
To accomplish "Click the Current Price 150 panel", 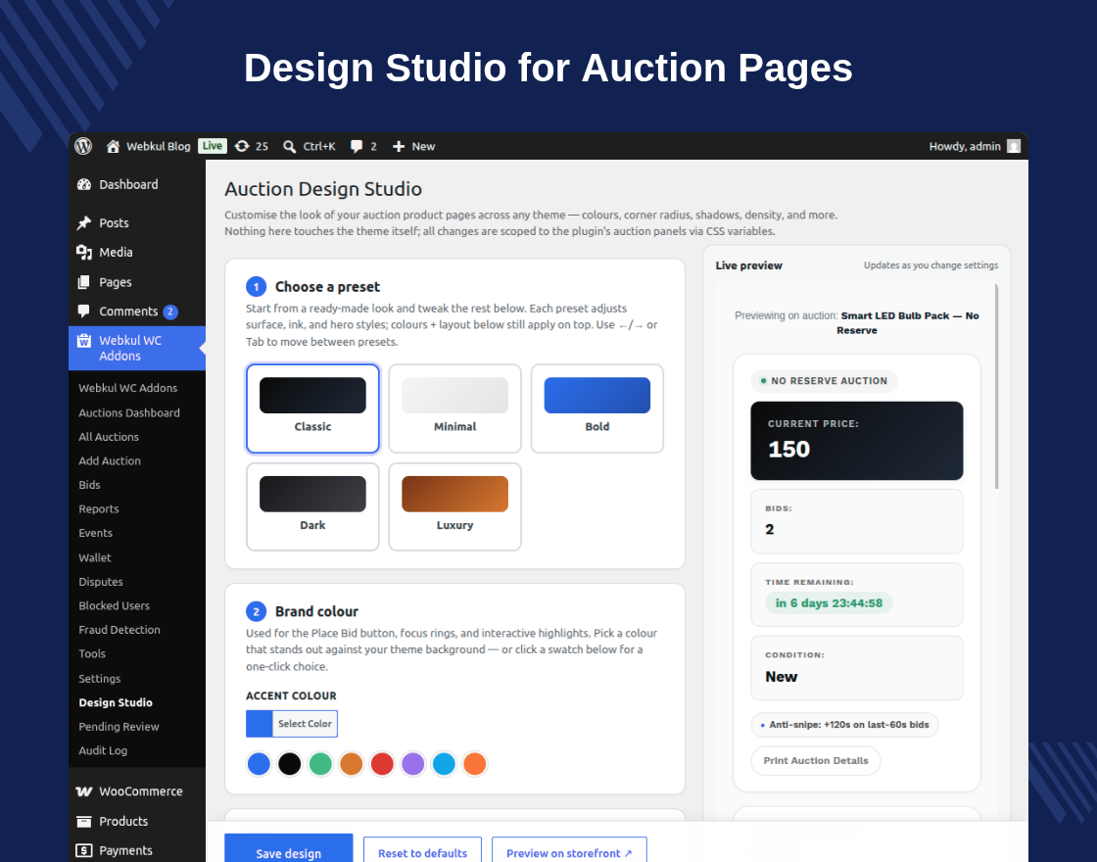I will pos(857,441).
